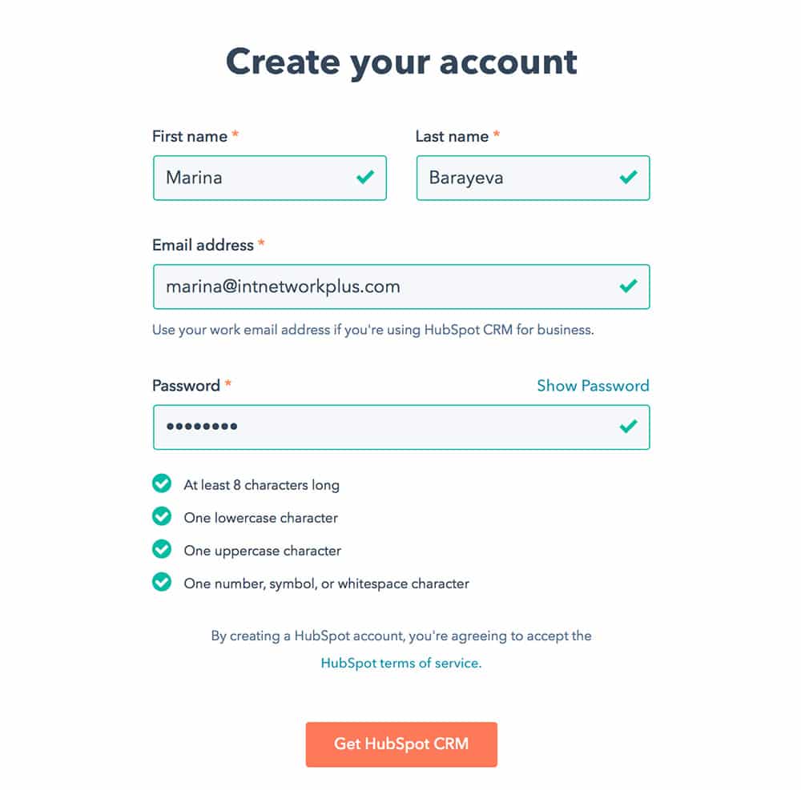Click the checkmark beside 'At least 8 characters long'
The image size is (801, 790).
click(162, 483)
